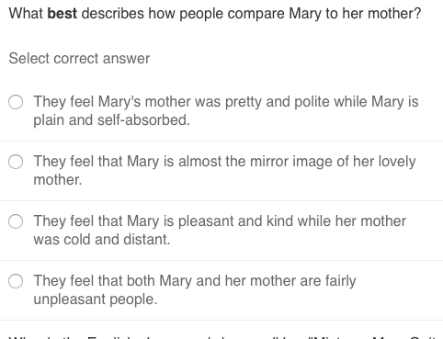Select the radio button for "pretty and polite" answer
The image size is (443, 339).
[16, 102]
